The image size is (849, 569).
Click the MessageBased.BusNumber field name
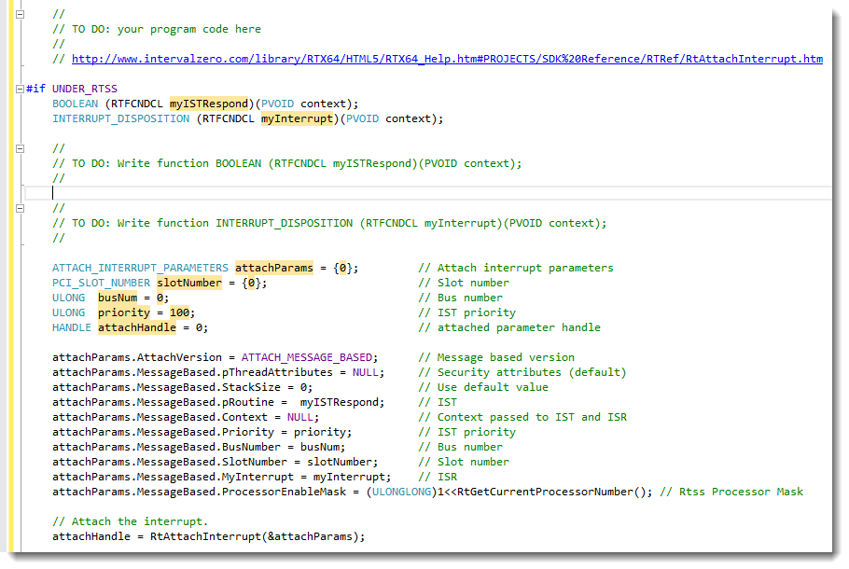click(251, 447)
